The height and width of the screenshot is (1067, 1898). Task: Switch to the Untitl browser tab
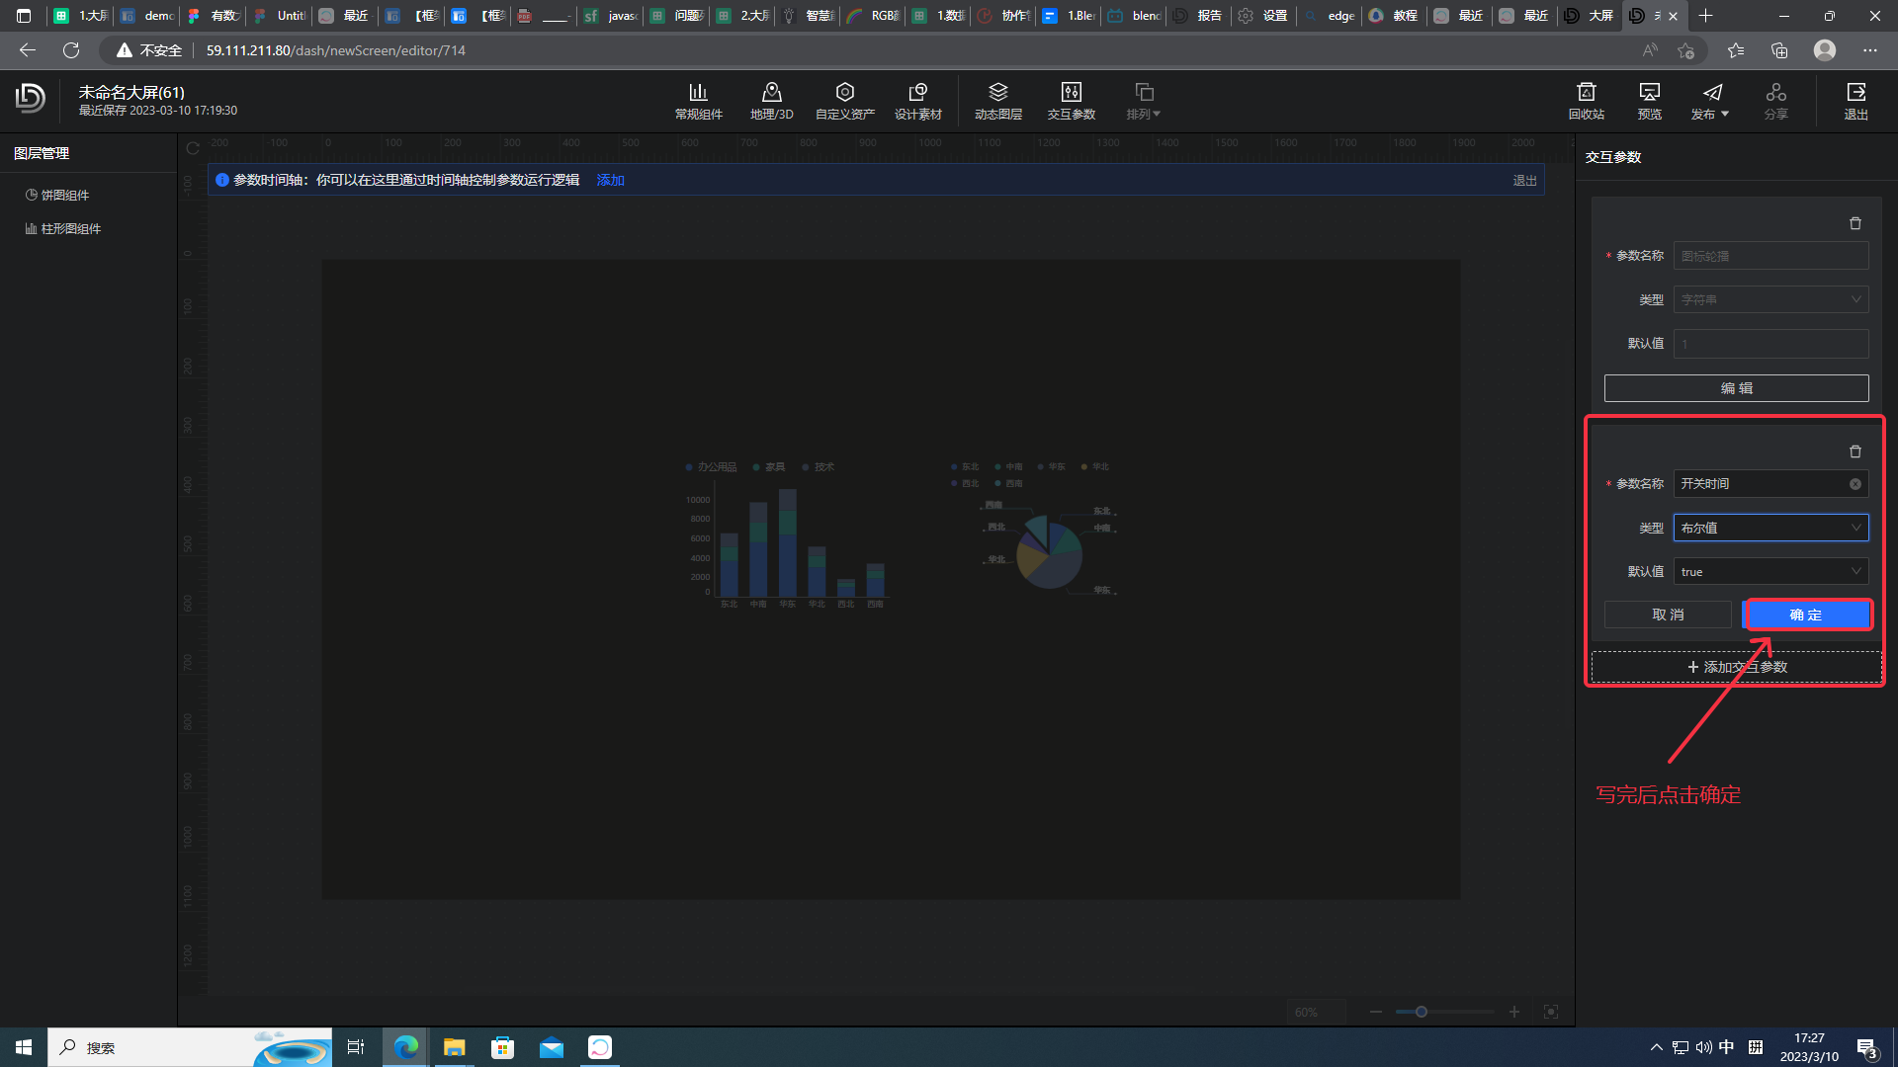tap(280, 16)
